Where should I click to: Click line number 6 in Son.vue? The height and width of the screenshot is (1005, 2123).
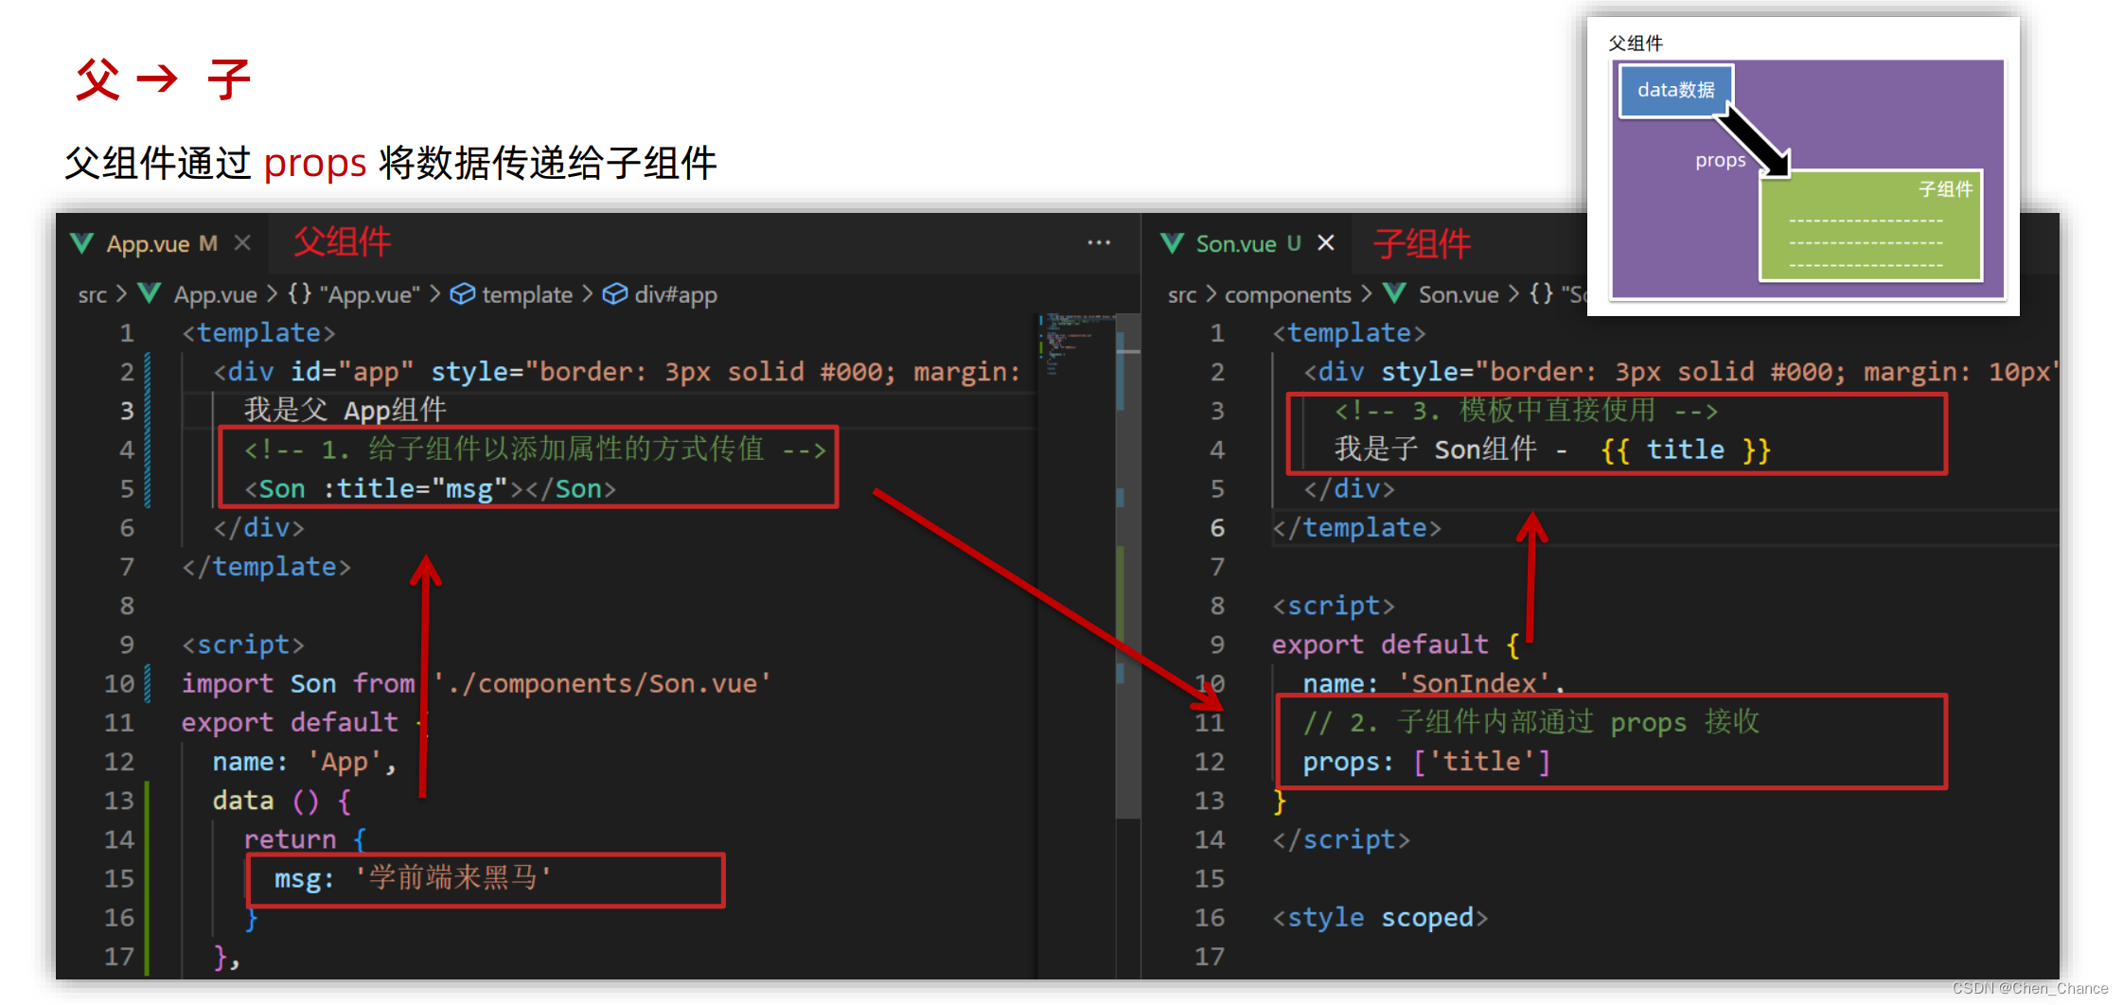(x=1216, y=528)
